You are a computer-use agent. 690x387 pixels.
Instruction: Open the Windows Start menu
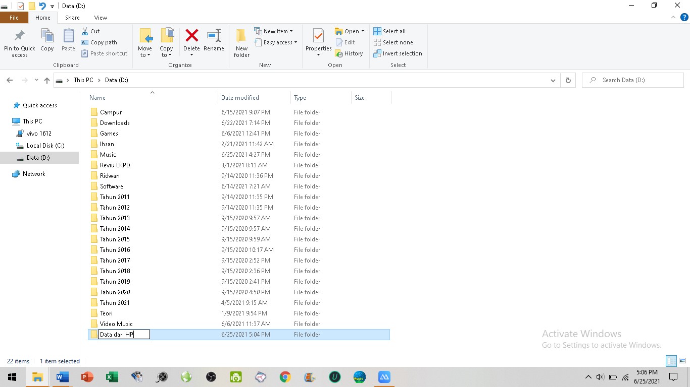coord(12,377)
